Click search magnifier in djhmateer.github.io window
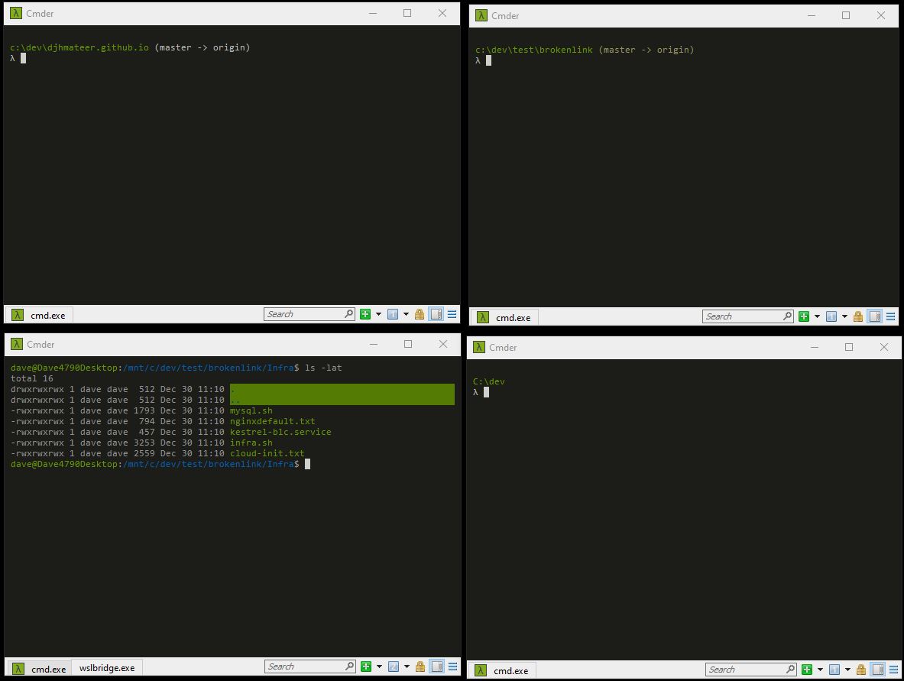 point(348,313)
